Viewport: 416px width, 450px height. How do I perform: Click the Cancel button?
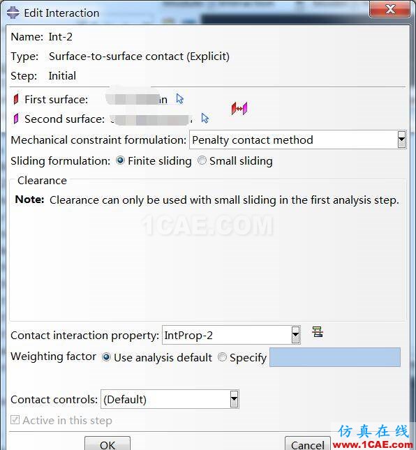[308, 444]
